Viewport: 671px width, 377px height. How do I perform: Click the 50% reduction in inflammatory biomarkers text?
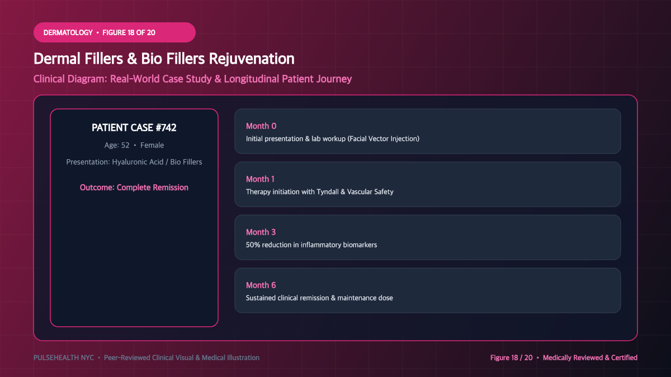(311, 245)
